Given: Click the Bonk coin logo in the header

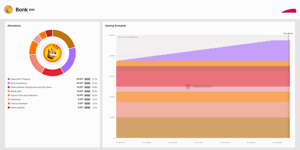Looking at the screenshot, I should point(8,9).
